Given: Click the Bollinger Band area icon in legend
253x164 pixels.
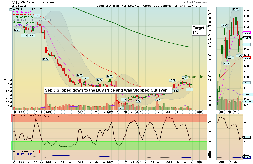Looking at the screenshot, I should point(14,20).
